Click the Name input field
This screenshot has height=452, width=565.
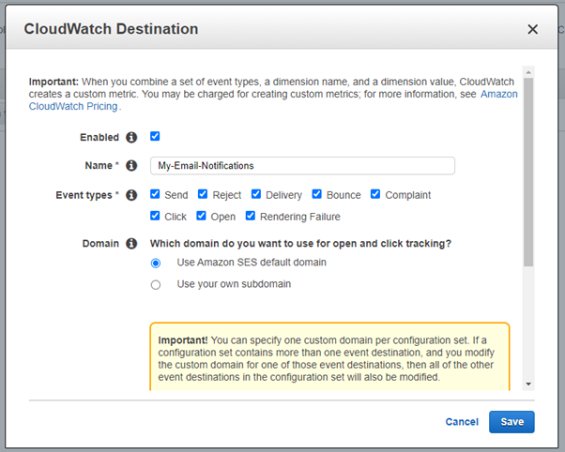pyautogui.click(x=302, y=166)
